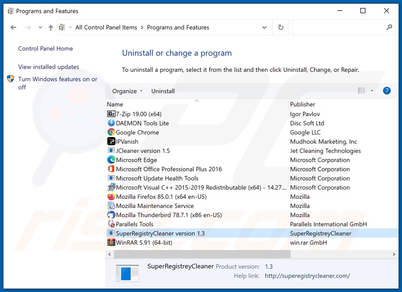Viewport: 402px width, 292px height.
Task: Select Mozilla Maintenance Service name
Action: (155, 206)
